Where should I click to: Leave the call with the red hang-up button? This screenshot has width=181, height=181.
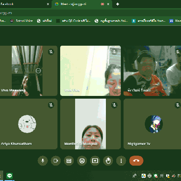point(136,161)
